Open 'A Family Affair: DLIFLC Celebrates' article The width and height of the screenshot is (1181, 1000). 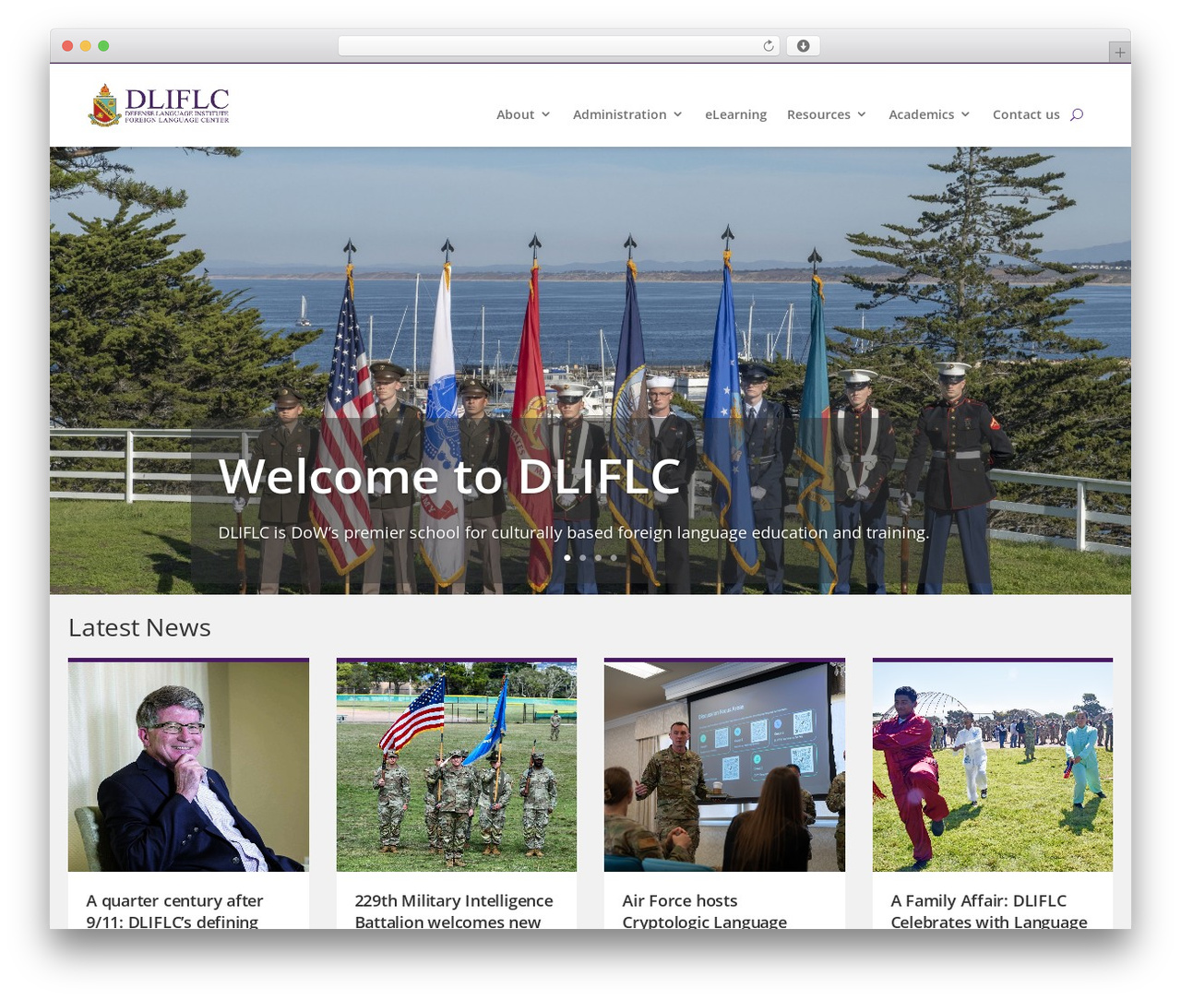pos(989,911)
